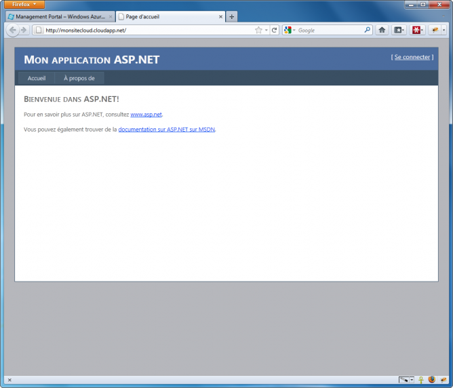Click the Management Portal tab favicon

click(11, 17)
